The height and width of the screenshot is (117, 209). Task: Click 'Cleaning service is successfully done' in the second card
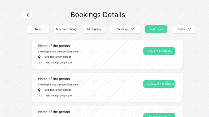pos(58,85)
